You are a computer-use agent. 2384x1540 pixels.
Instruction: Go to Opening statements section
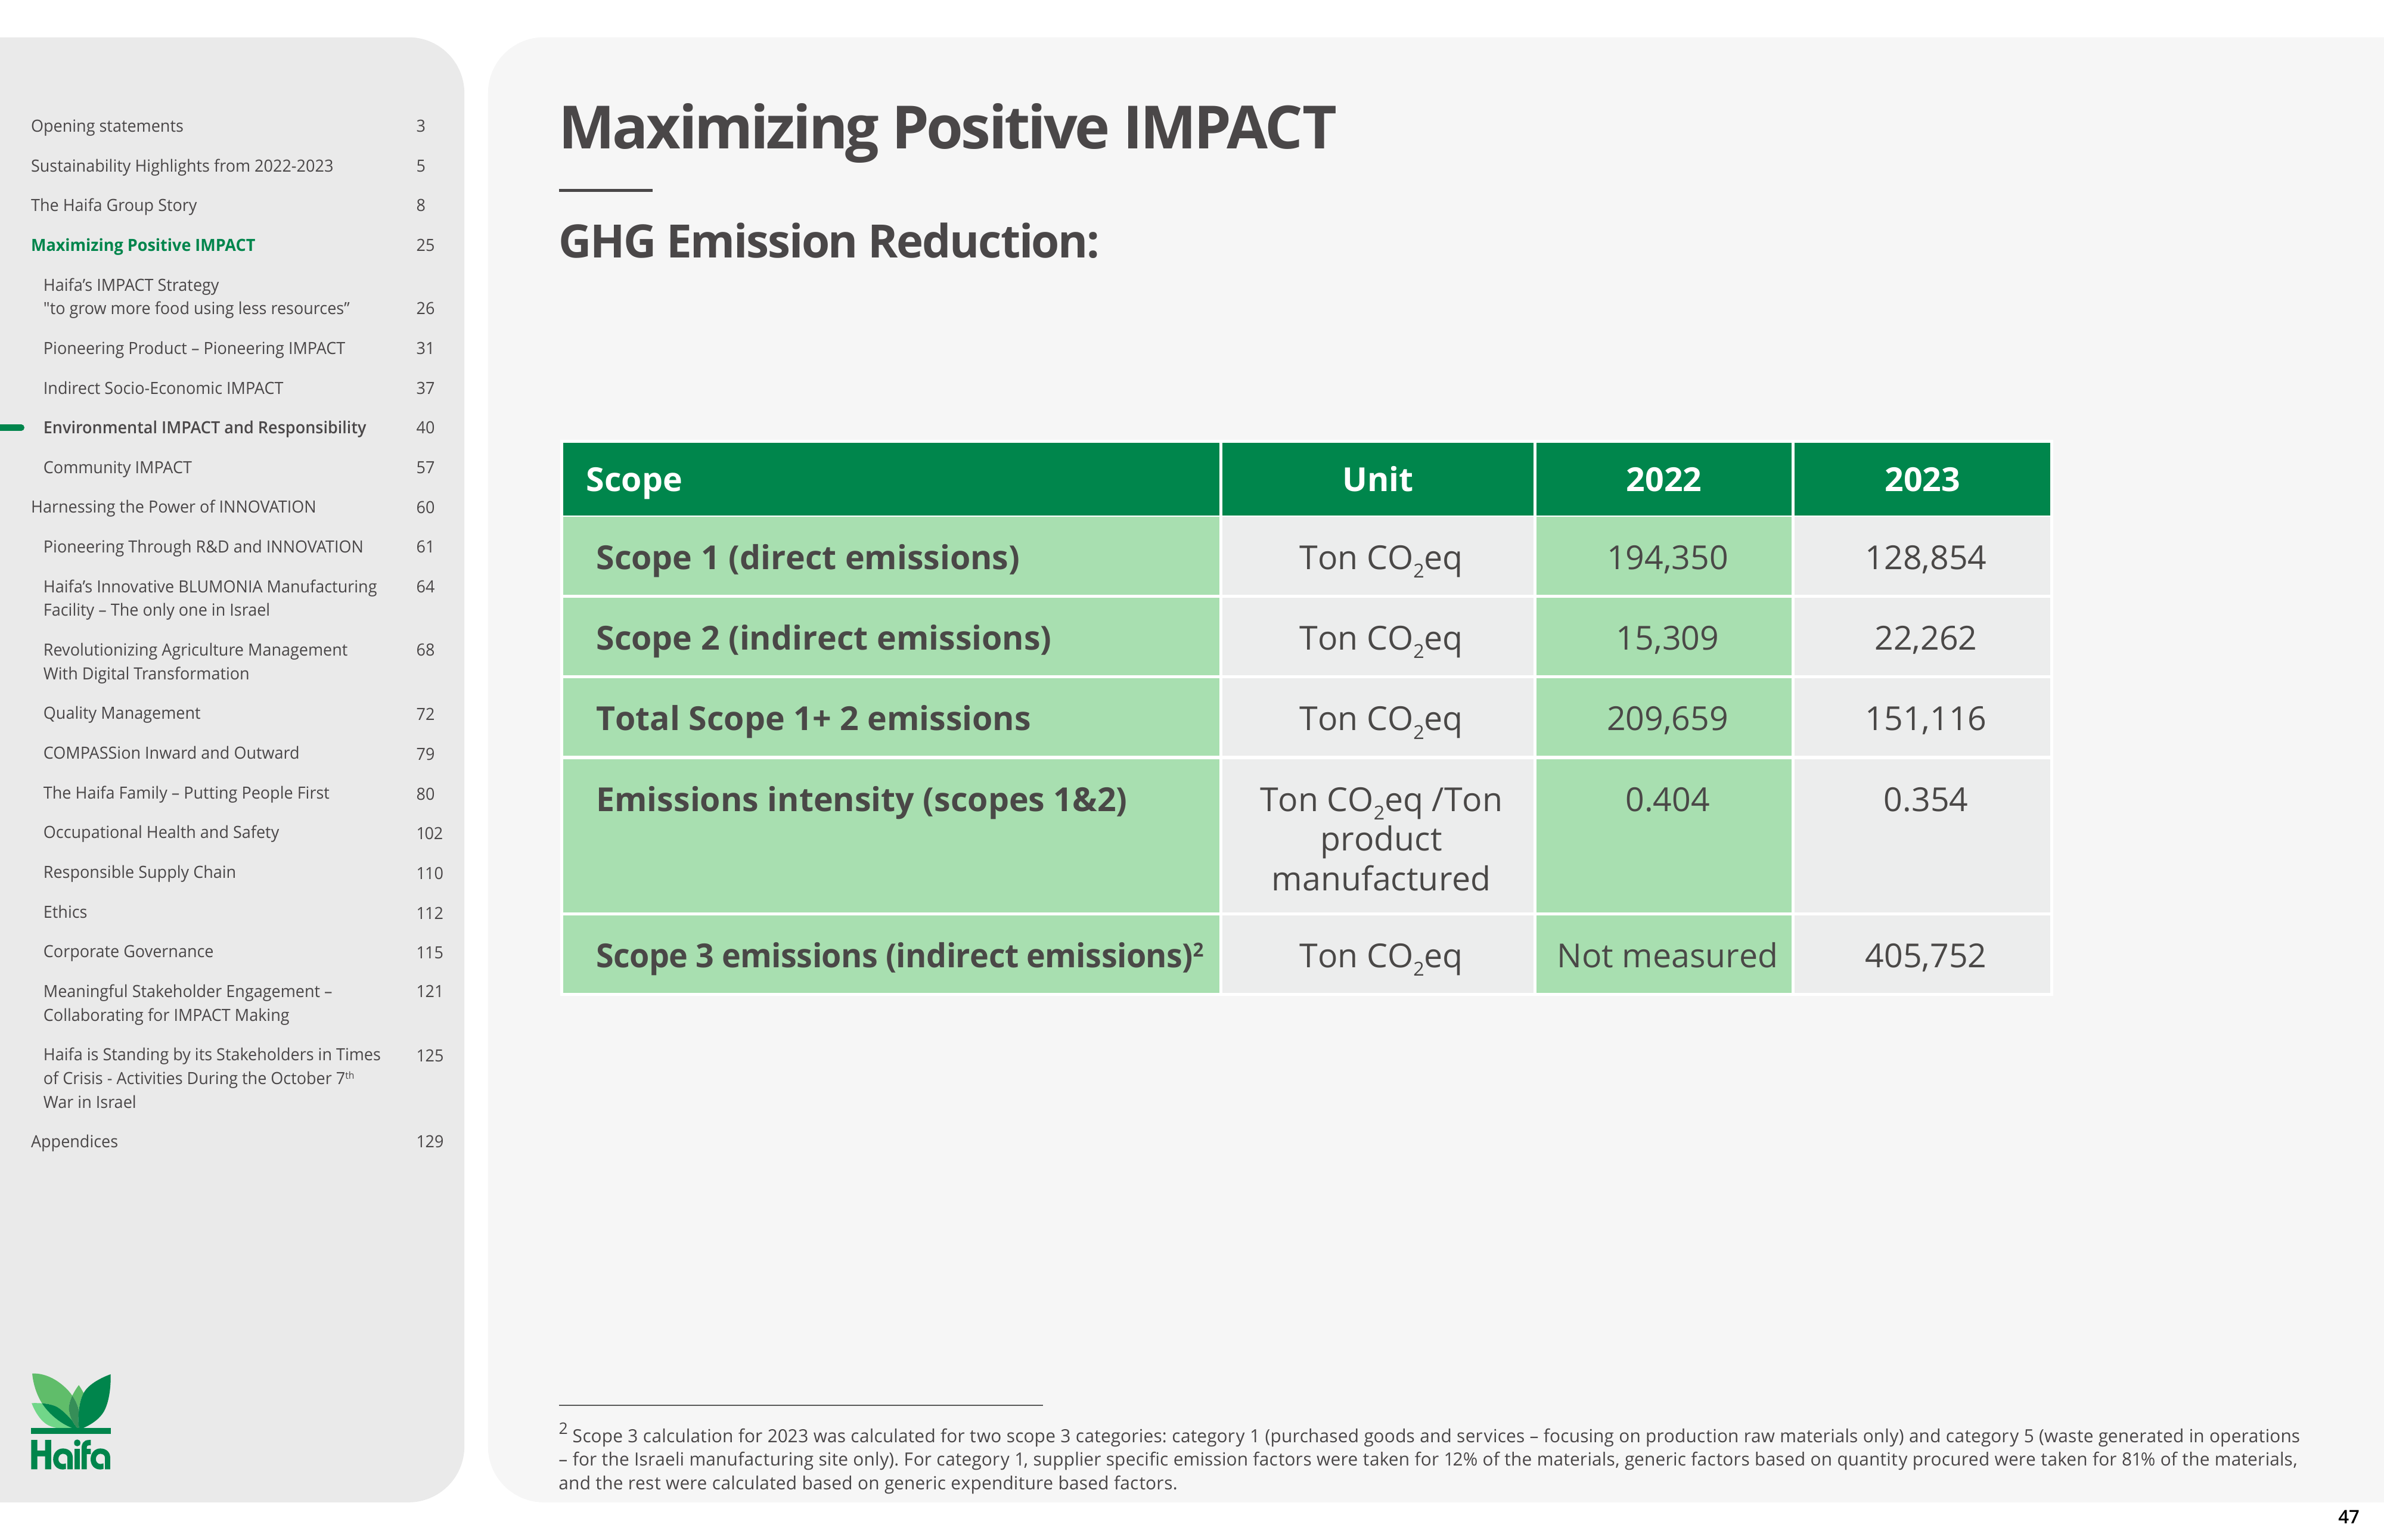click(107, 126)
